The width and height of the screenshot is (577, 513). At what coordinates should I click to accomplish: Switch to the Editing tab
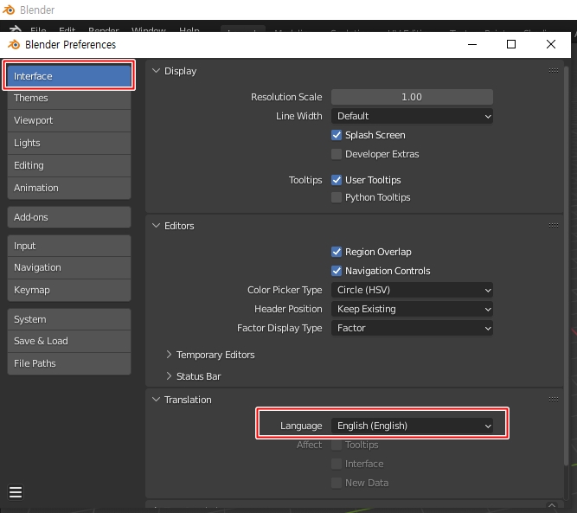pyautogui.click(x=69, y=165)
